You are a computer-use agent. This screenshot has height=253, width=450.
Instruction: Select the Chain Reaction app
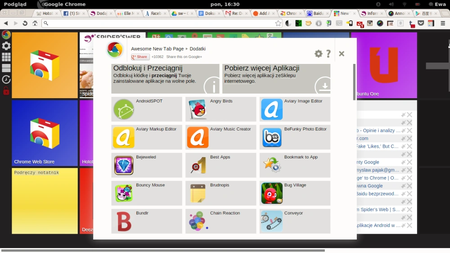[220, 221]
